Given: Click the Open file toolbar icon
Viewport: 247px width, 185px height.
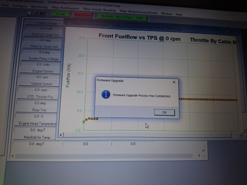Looking at the screenshot, I should coord(36,13).
